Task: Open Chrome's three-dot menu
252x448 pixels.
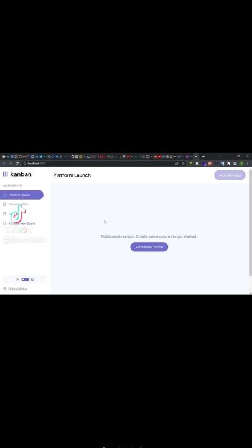Action: (x=248, y=164)
